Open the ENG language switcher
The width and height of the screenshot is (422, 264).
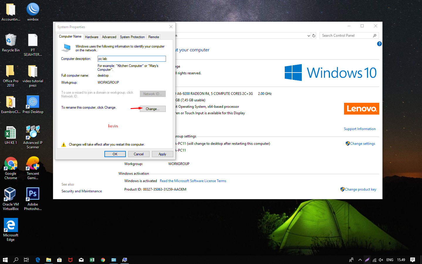coord(390,260)
